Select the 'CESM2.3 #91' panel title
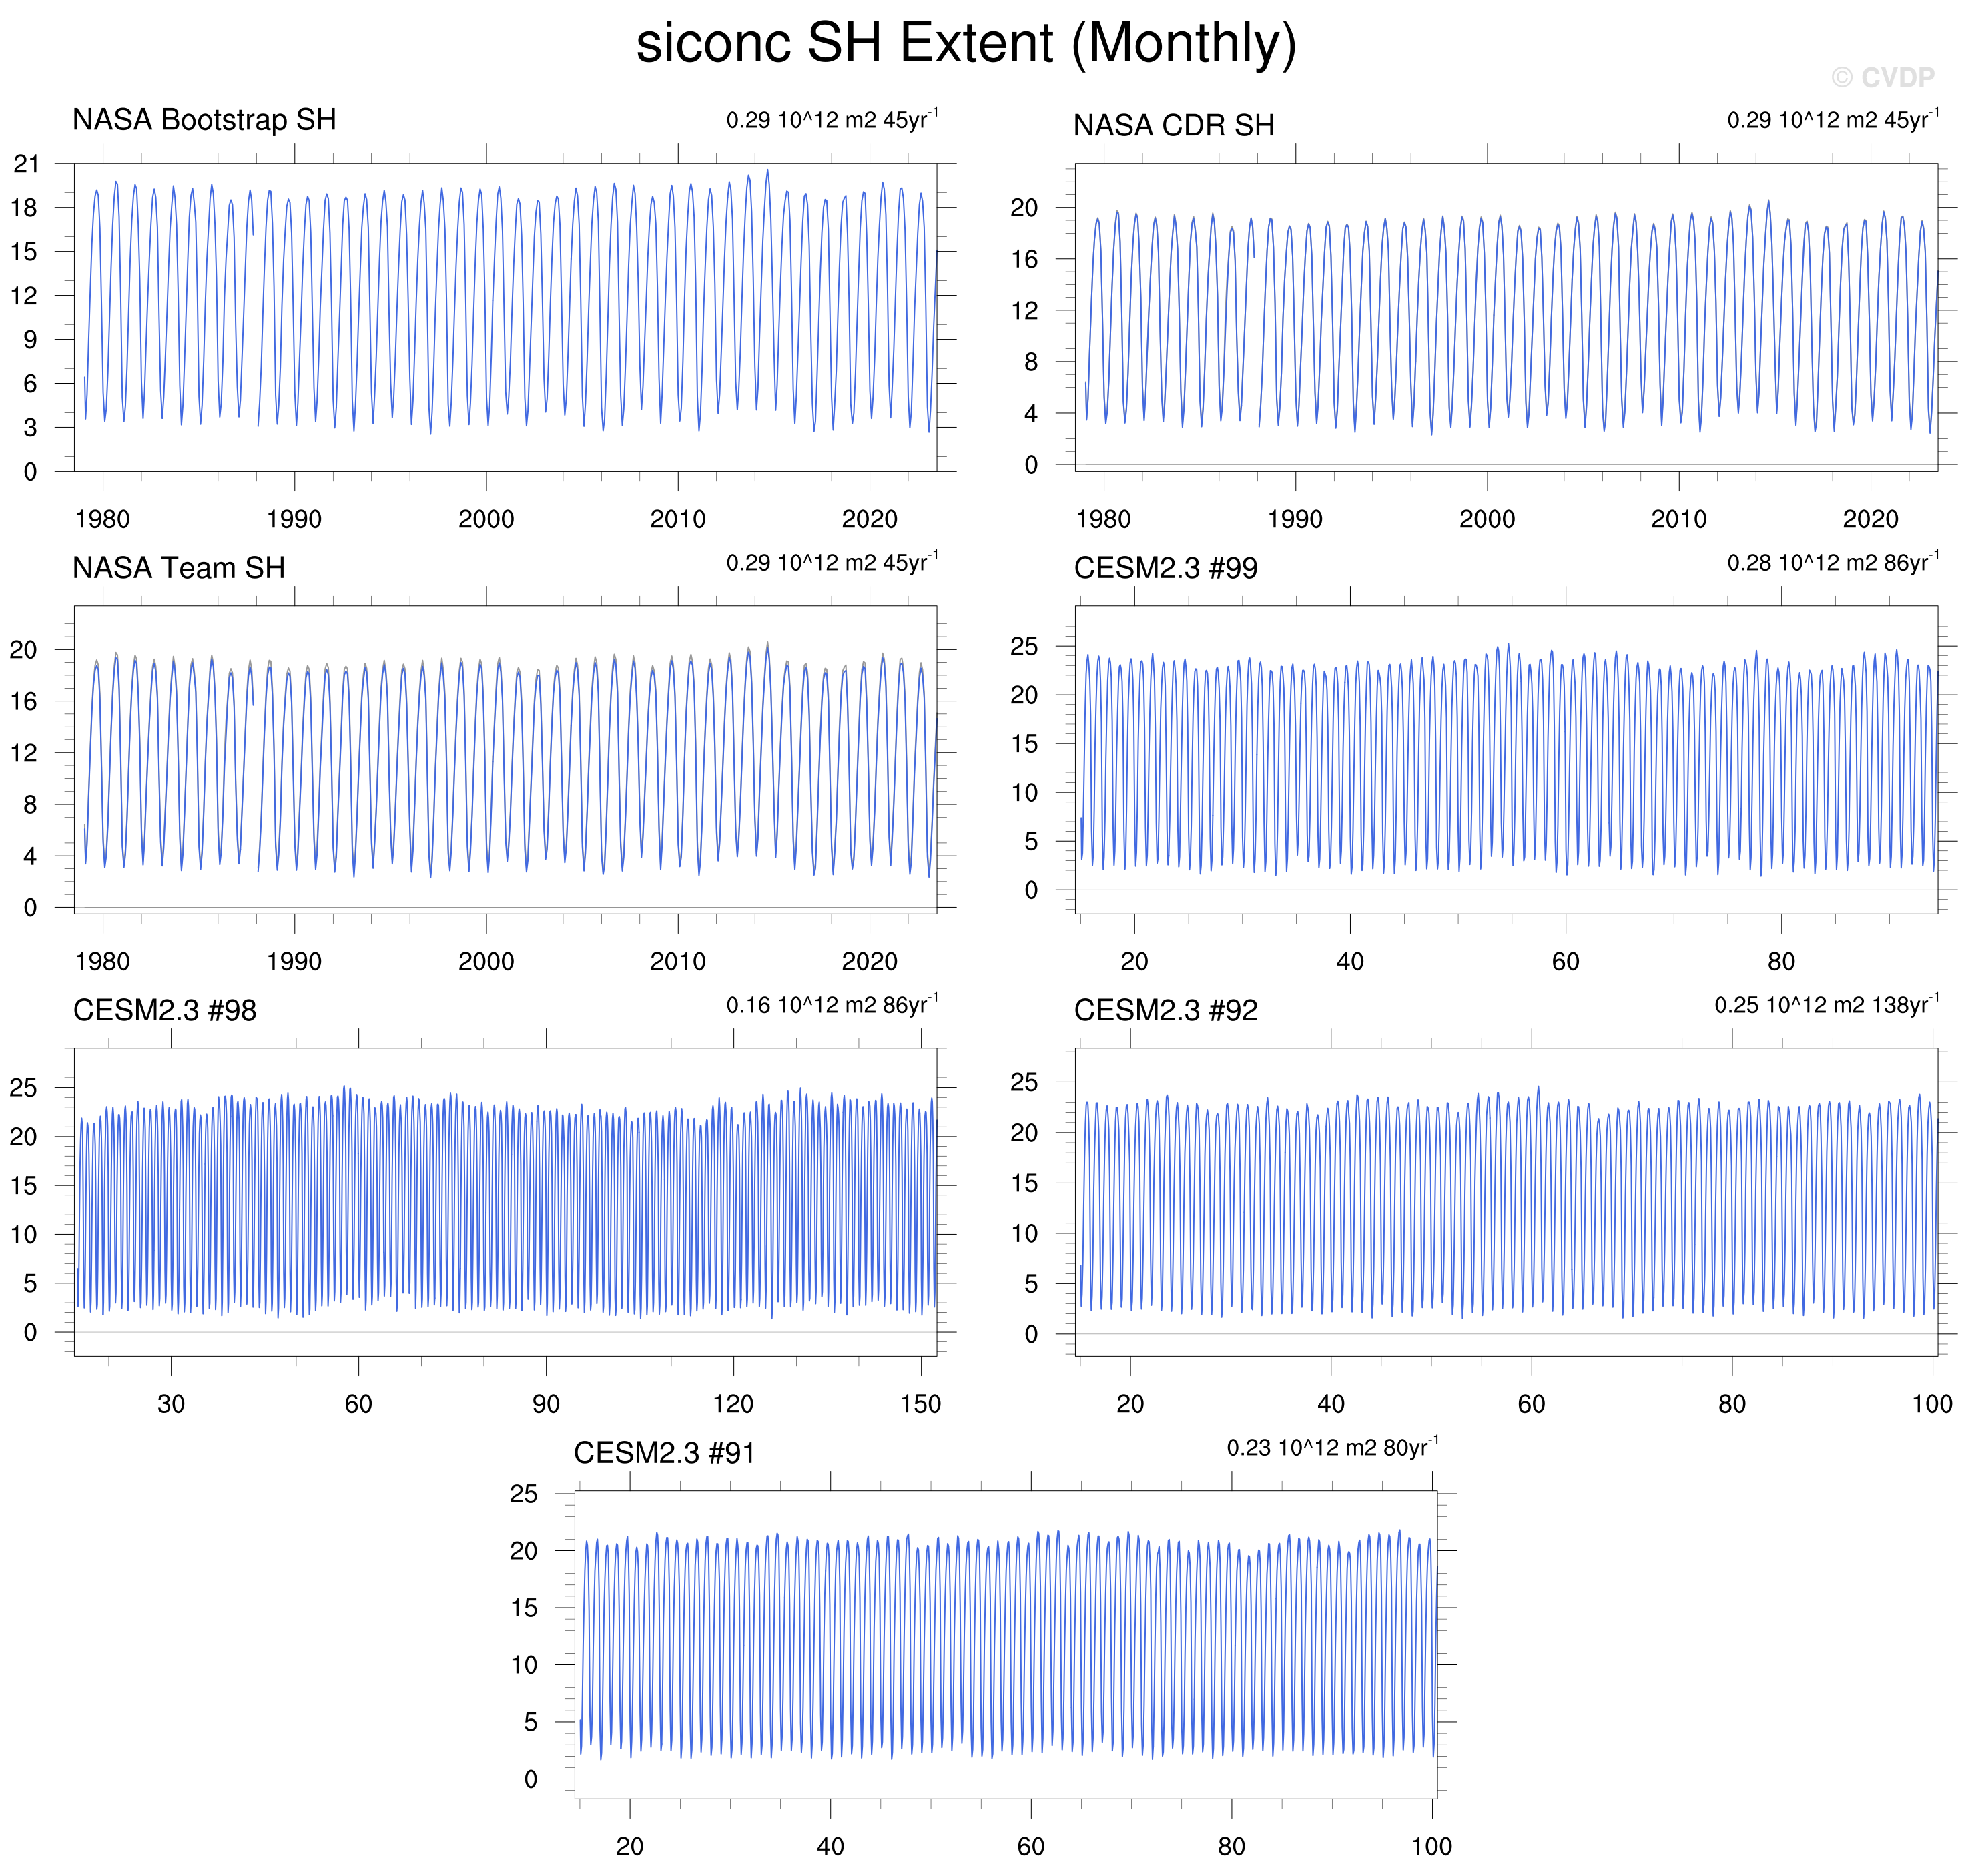Viewport: 1968px width, 1876px height. point(664,1453)
